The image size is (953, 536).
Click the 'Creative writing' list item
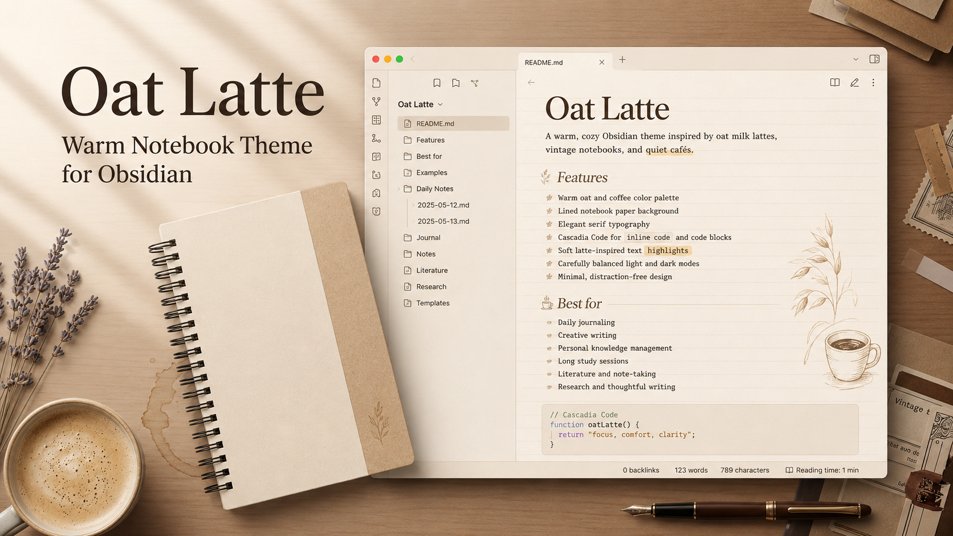pos(587,335)
